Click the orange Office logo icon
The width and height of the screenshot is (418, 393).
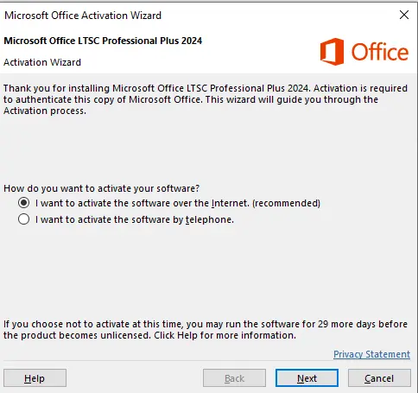(x=332, y=52)
